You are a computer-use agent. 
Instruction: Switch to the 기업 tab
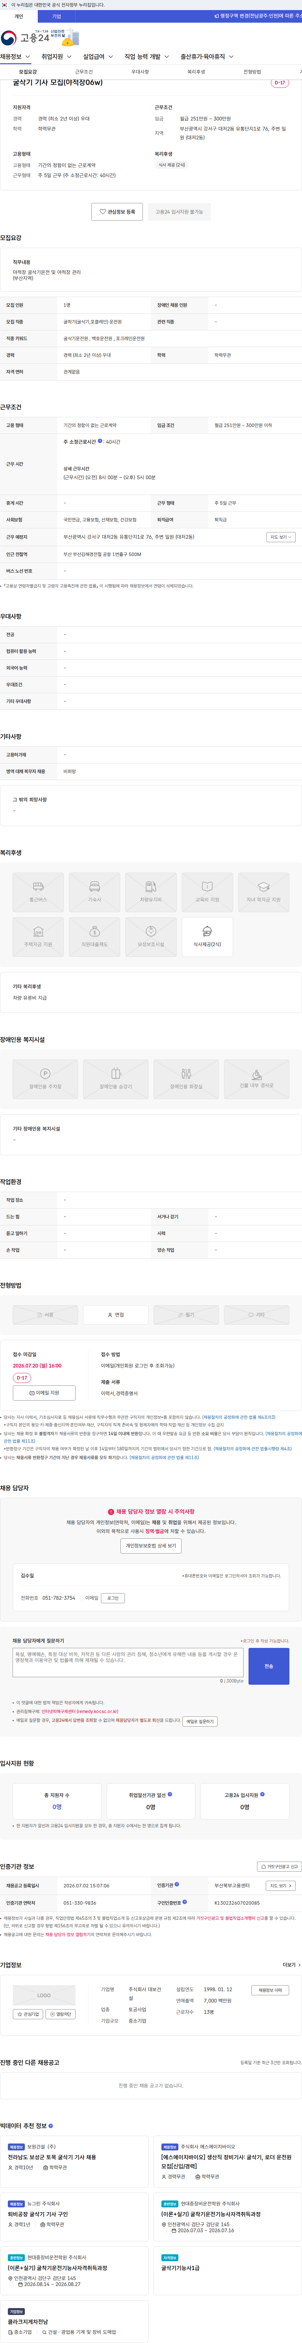[56, 16]
